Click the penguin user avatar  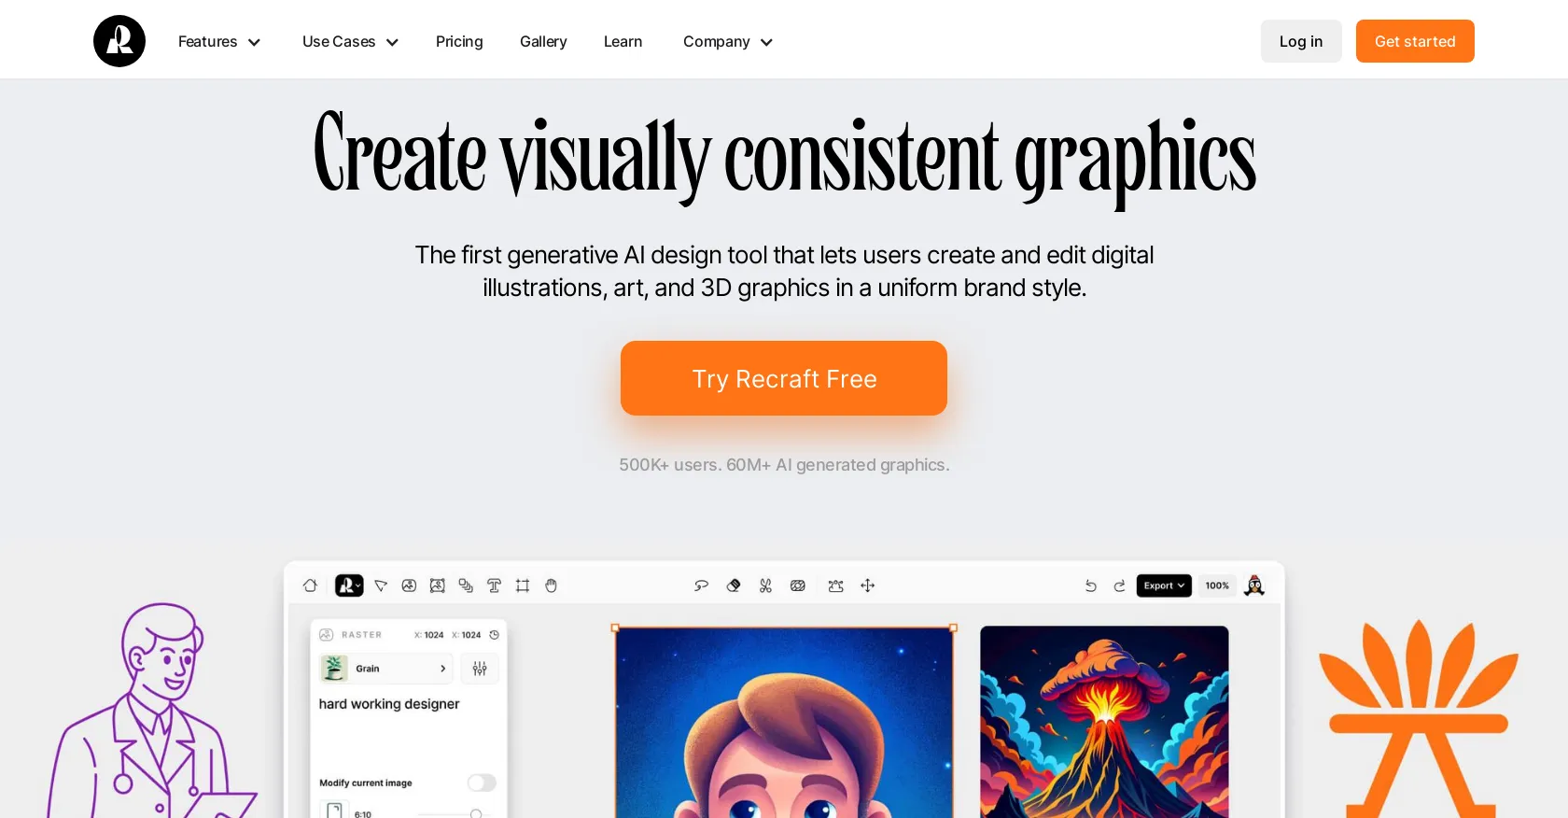point(1254,585)
